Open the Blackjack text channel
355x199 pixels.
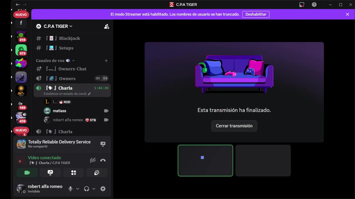(x=72, y=38)
